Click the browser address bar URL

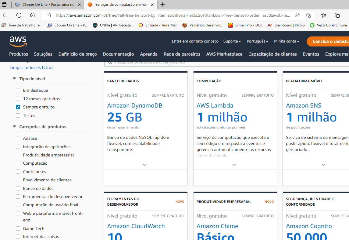point(173,15)
